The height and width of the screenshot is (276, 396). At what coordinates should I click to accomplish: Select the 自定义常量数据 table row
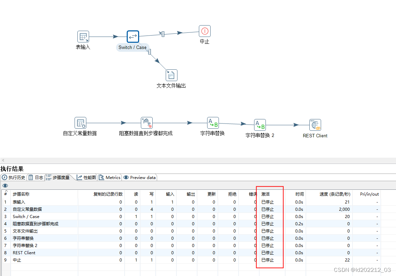pyautogui.click(x=191, y=209)
